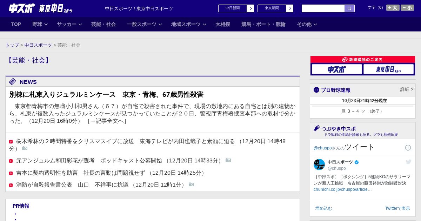This screenshot has width=421, height=221.
Task: Click トップ breadcrumb link
Action: [x=12, y=45]
